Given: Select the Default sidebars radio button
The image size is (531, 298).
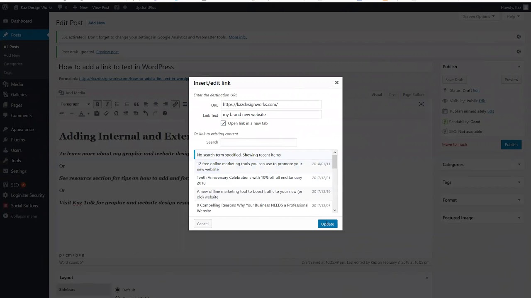Looking at the screenshot, I should pyautogui.click(x=118, y=290).
